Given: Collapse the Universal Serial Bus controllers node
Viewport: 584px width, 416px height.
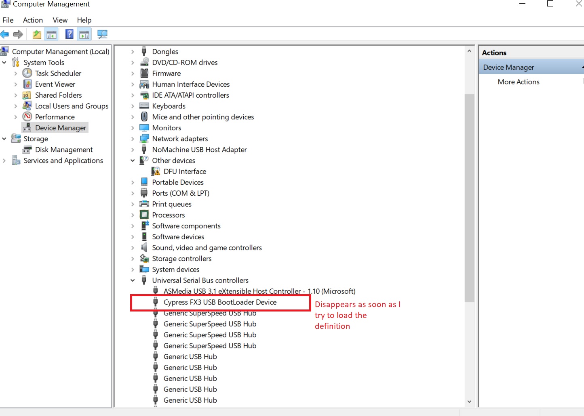Looking at the screenshot, I should 133,280.
